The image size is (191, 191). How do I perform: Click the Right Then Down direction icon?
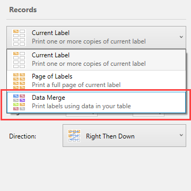[x=74, y=136]
